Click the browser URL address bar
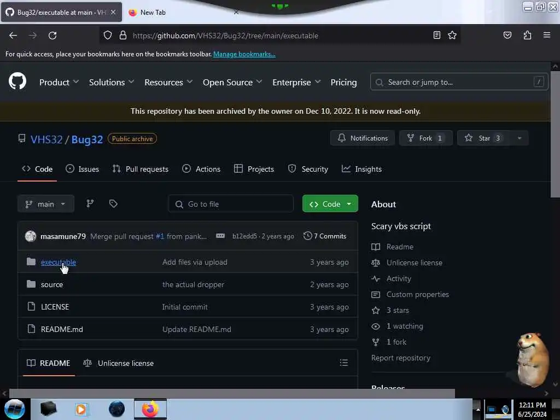 280,36
